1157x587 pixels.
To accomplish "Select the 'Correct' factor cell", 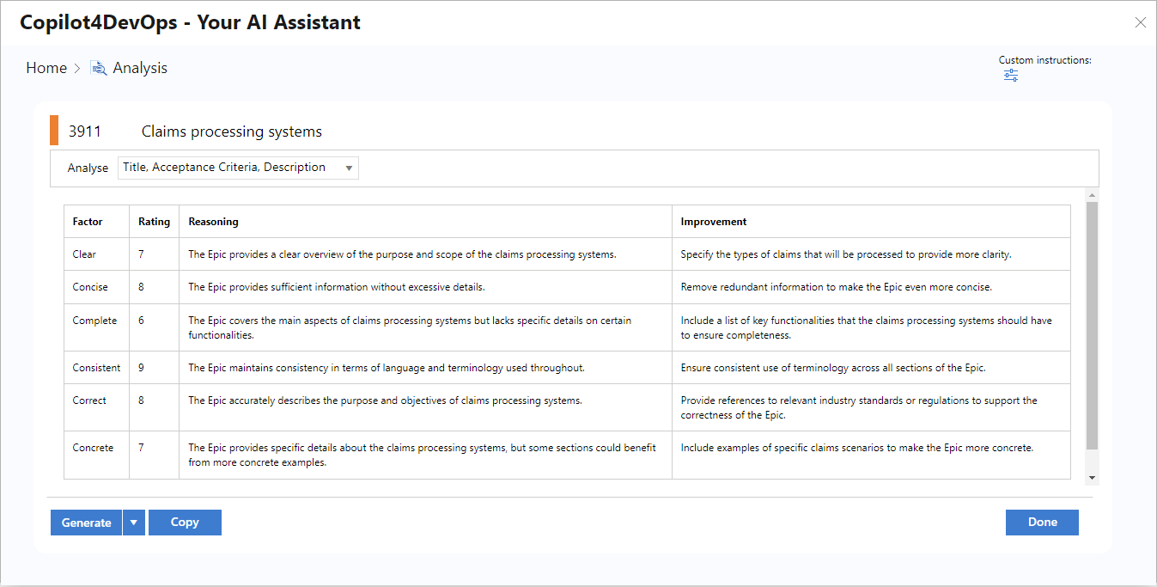I will (x=96, y=407).
